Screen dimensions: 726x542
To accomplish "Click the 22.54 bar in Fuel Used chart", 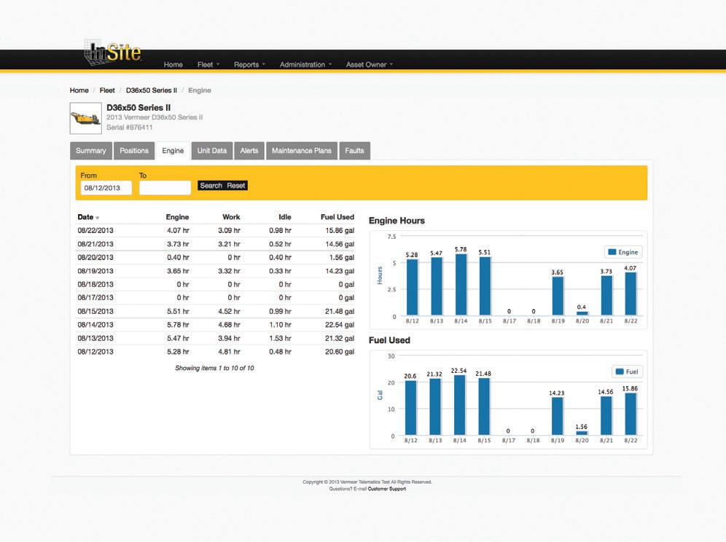I will point(459,405).
